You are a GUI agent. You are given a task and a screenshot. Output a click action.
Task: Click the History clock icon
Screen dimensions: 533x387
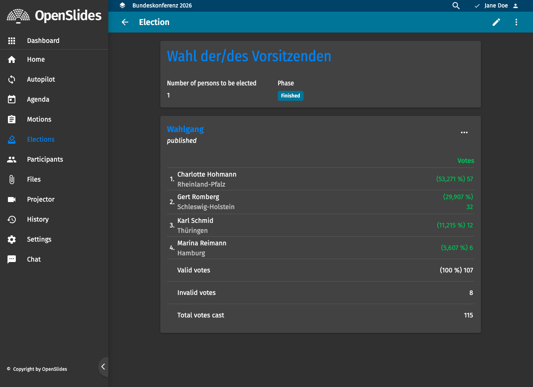click(x=12, y=220)
